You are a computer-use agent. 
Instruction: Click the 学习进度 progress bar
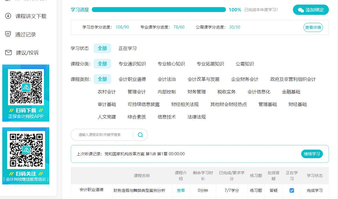(x=160, y=9)
